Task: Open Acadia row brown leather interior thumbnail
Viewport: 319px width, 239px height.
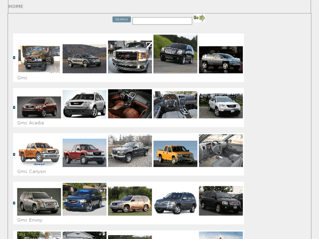Action: click(x=130, y=104)
